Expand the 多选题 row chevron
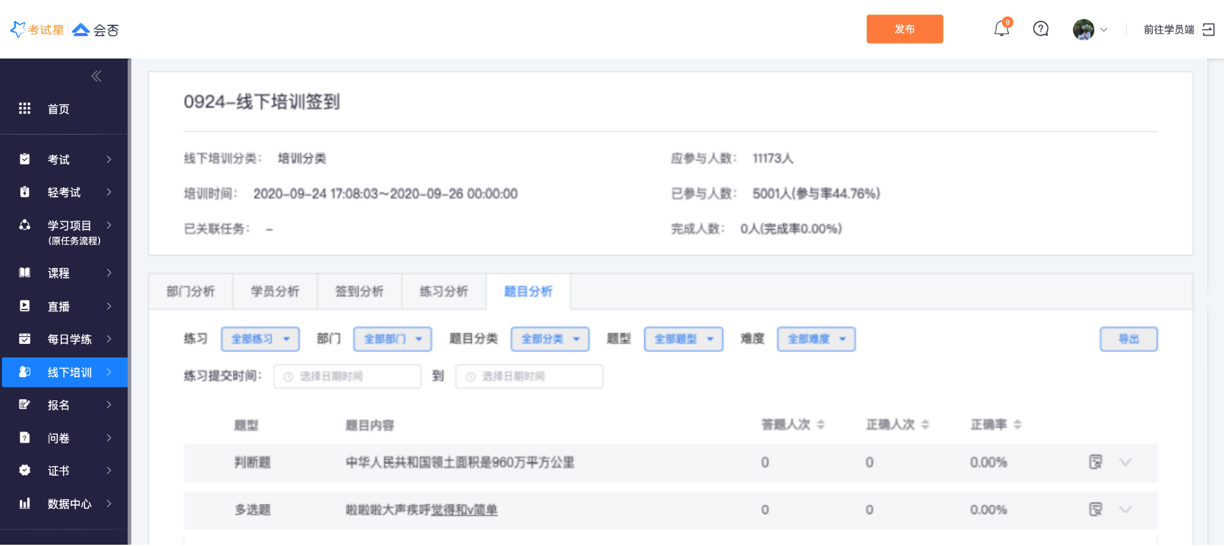The width and height of the screenshot is (1225, 546). (x=1126, y=509)
